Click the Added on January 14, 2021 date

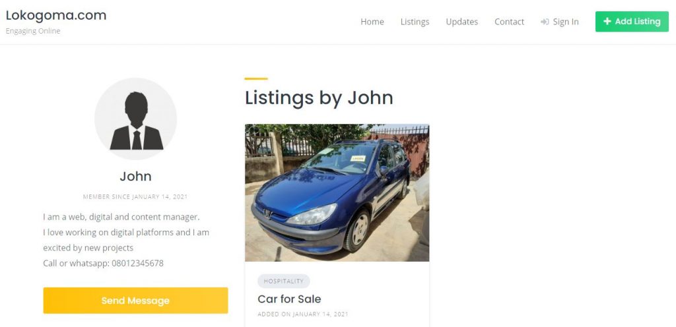click(x=303, y=314)
